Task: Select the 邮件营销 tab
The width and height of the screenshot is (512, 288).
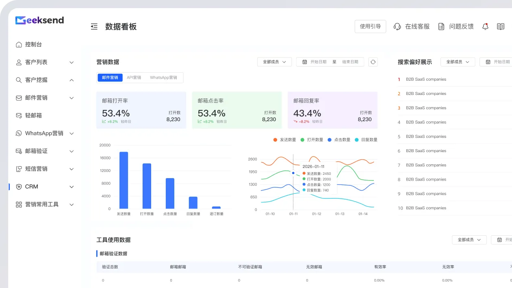Action: tap(110, 77)
